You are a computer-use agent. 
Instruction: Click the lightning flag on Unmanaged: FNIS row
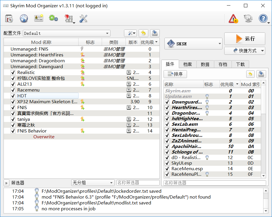(82, 49)
